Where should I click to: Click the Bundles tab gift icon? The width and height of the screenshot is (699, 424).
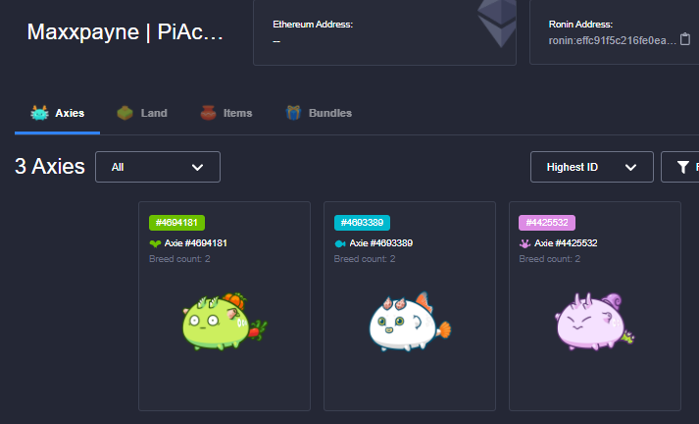tap(293, 113)
